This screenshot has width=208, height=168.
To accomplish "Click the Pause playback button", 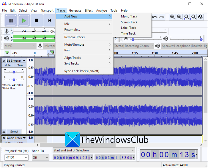I will (x=11, y=20).
